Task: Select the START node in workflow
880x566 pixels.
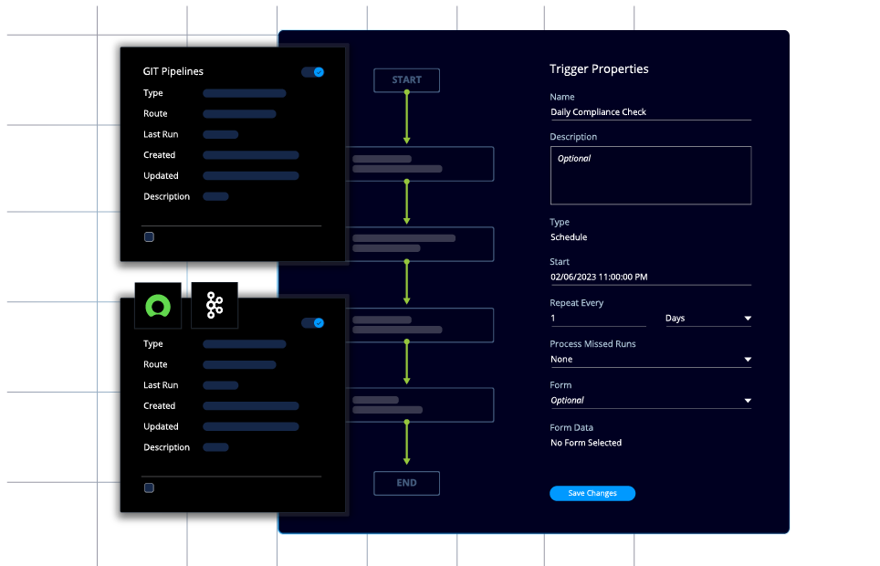Action: coord(406,80)
